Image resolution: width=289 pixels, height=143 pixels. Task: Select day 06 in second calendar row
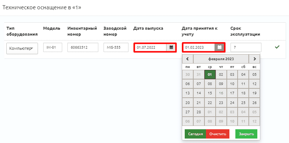(188, 84)
